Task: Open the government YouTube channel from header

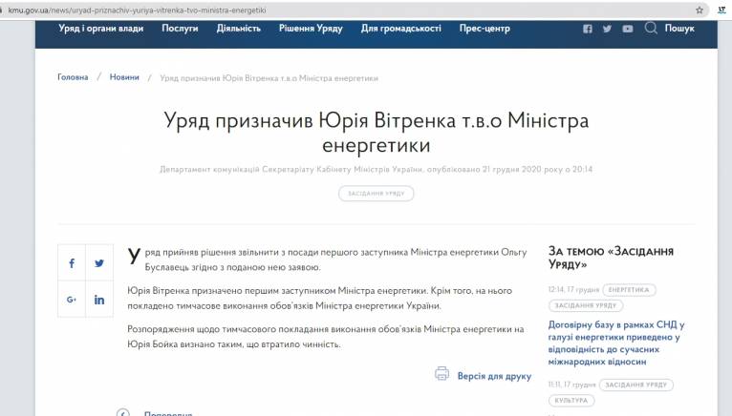Action: pos(628,29)
